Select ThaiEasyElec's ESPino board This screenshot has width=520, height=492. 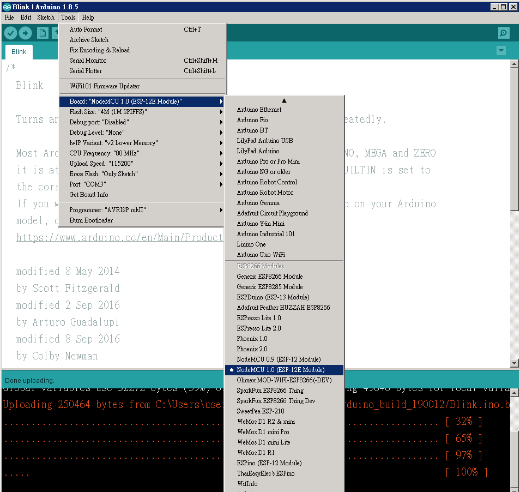pyautogui.click(x=284, y=473)
